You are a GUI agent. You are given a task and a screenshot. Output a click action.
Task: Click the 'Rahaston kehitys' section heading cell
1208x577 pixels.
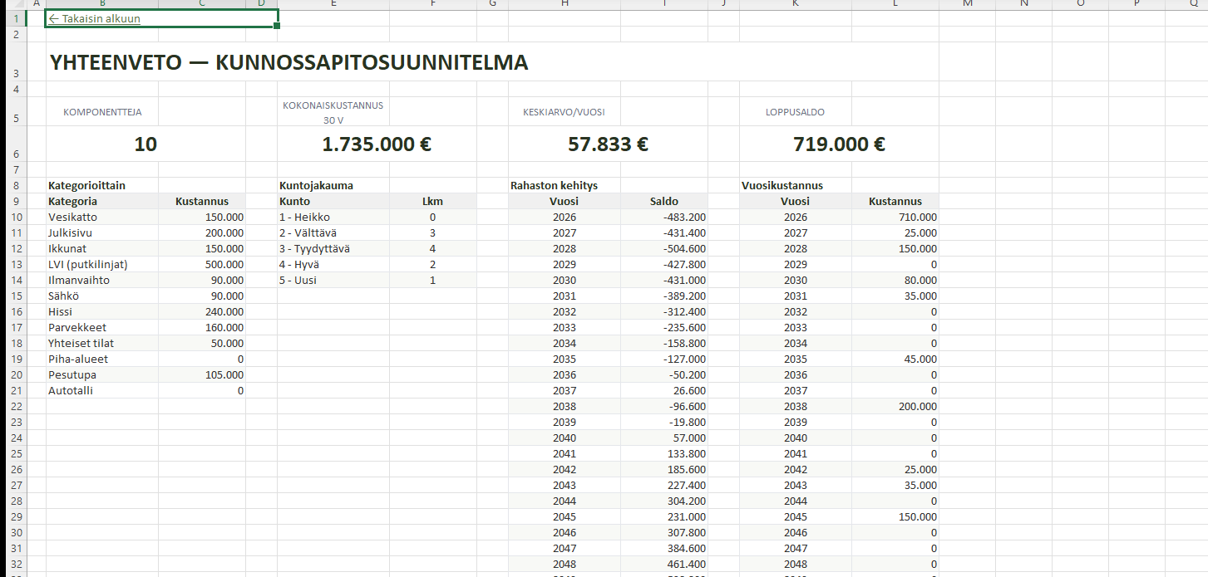[554, 186]
